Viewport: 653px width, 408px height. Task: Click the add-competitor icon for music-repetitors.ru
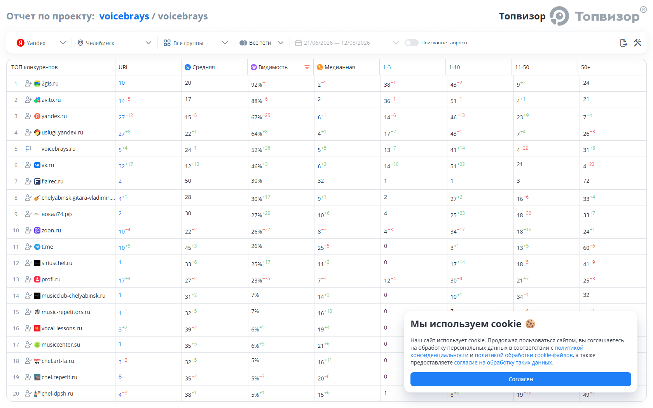[x=28, y=312]
